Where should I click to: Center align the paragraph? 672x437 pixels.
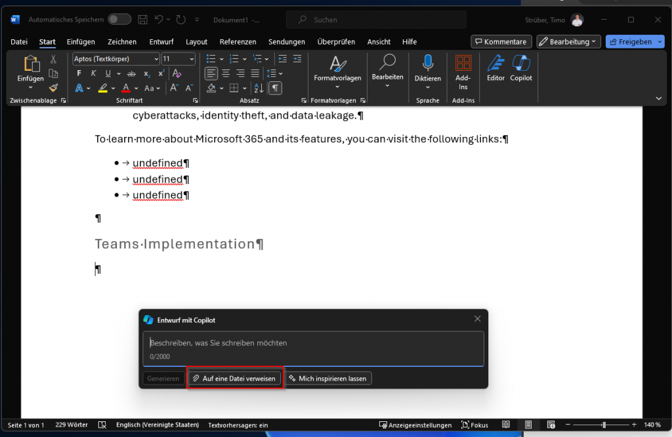226,73
